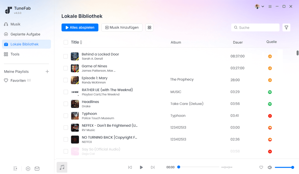The width and height of the screenshot is (299, 174).
Task: Skip to the next track
Action: (x=153, y=167)
